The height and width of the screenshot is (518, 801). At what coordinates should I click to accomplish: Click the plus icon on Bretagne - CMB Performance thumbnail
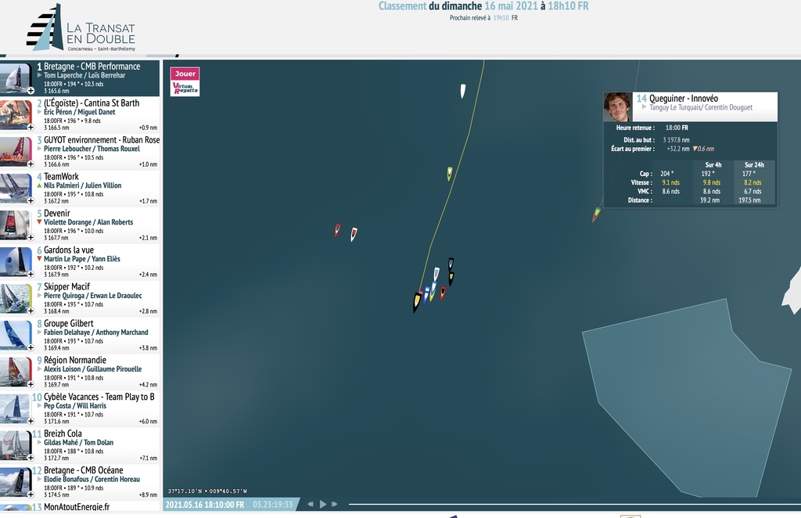click(x=31, y=91)
